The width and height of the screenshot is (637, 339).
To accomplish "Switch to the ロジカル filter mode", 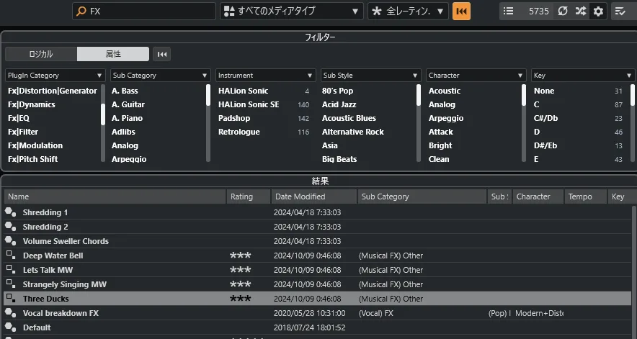I will [41, 54].
